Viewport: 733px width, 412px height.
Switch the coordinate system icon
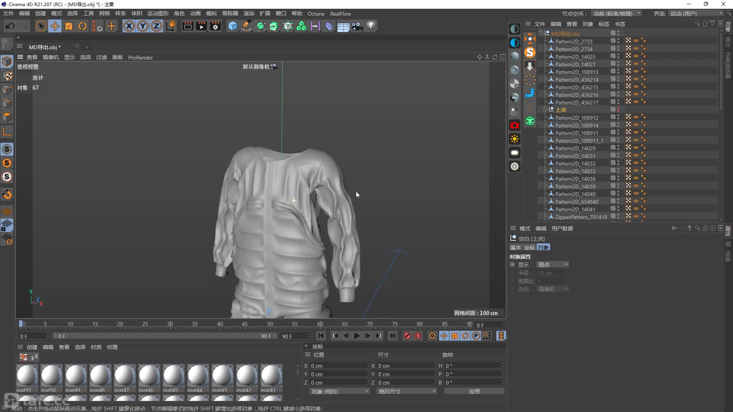[171, 26]
